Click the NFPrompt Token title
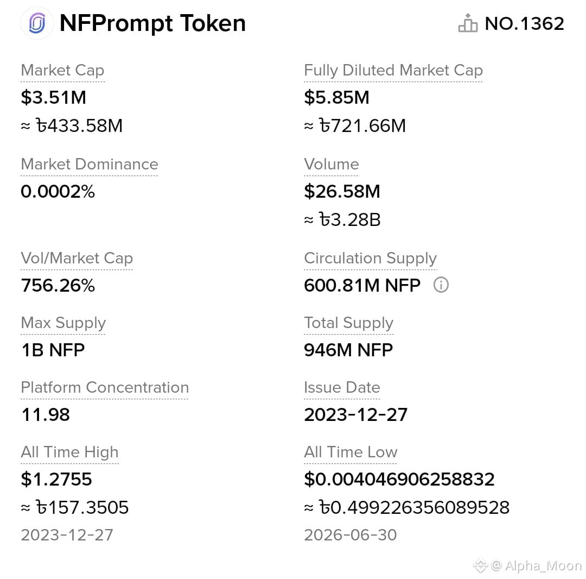The width and height of the screenshot is (586, 579). tap(152, 23)
